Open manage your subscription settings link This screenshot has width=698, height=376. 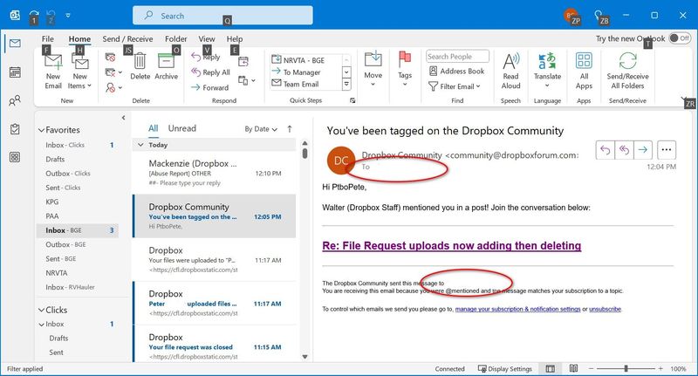pyautogui.click(x=517, y=309)
